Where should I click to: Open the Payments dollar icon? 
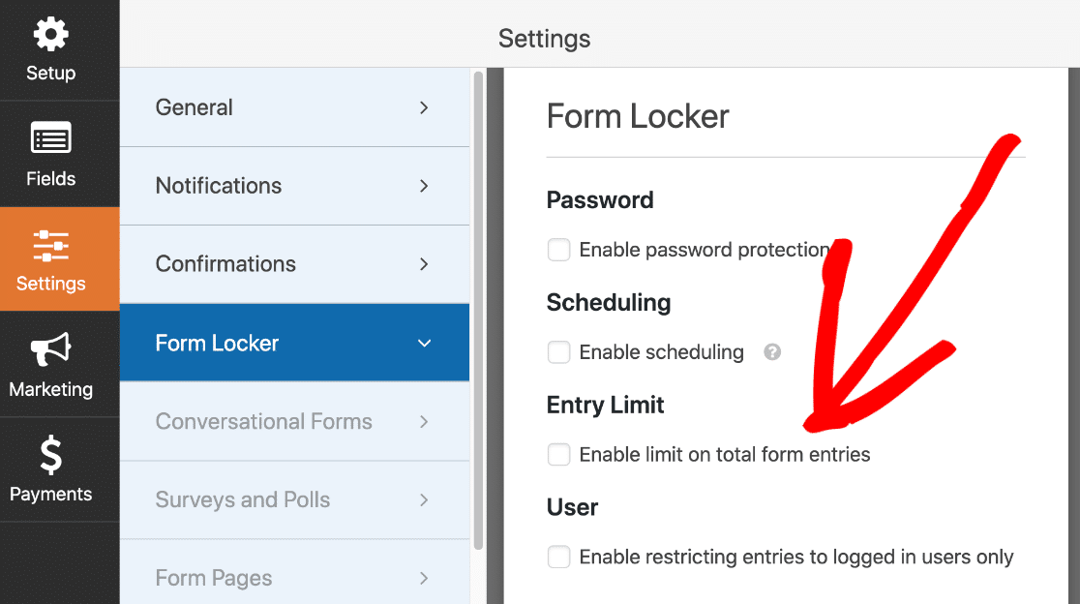pyautogui.click(x=51, y=455)
